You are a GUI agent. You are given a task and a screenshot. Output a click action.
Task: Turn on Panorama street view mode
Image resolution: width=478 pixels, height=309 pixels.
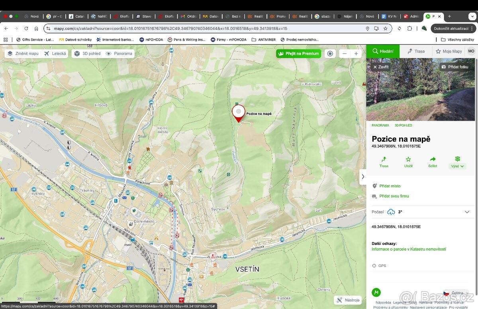click(x=119, y=53)
